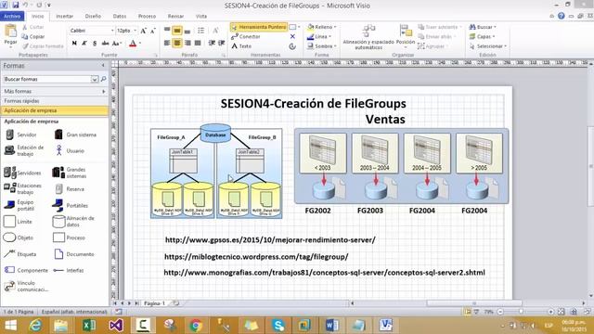
Task: Select the Conector tool
Action: coord(245,37)
